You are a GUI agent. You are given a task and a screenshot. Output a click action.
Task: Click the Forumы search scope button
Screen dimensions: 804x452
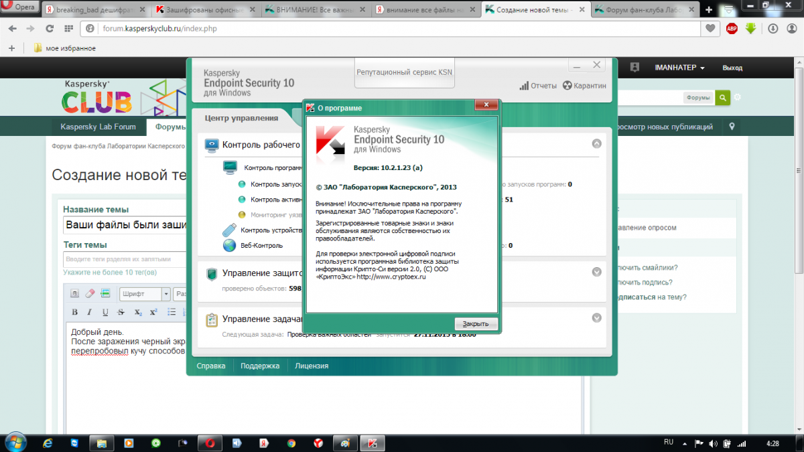698,98
